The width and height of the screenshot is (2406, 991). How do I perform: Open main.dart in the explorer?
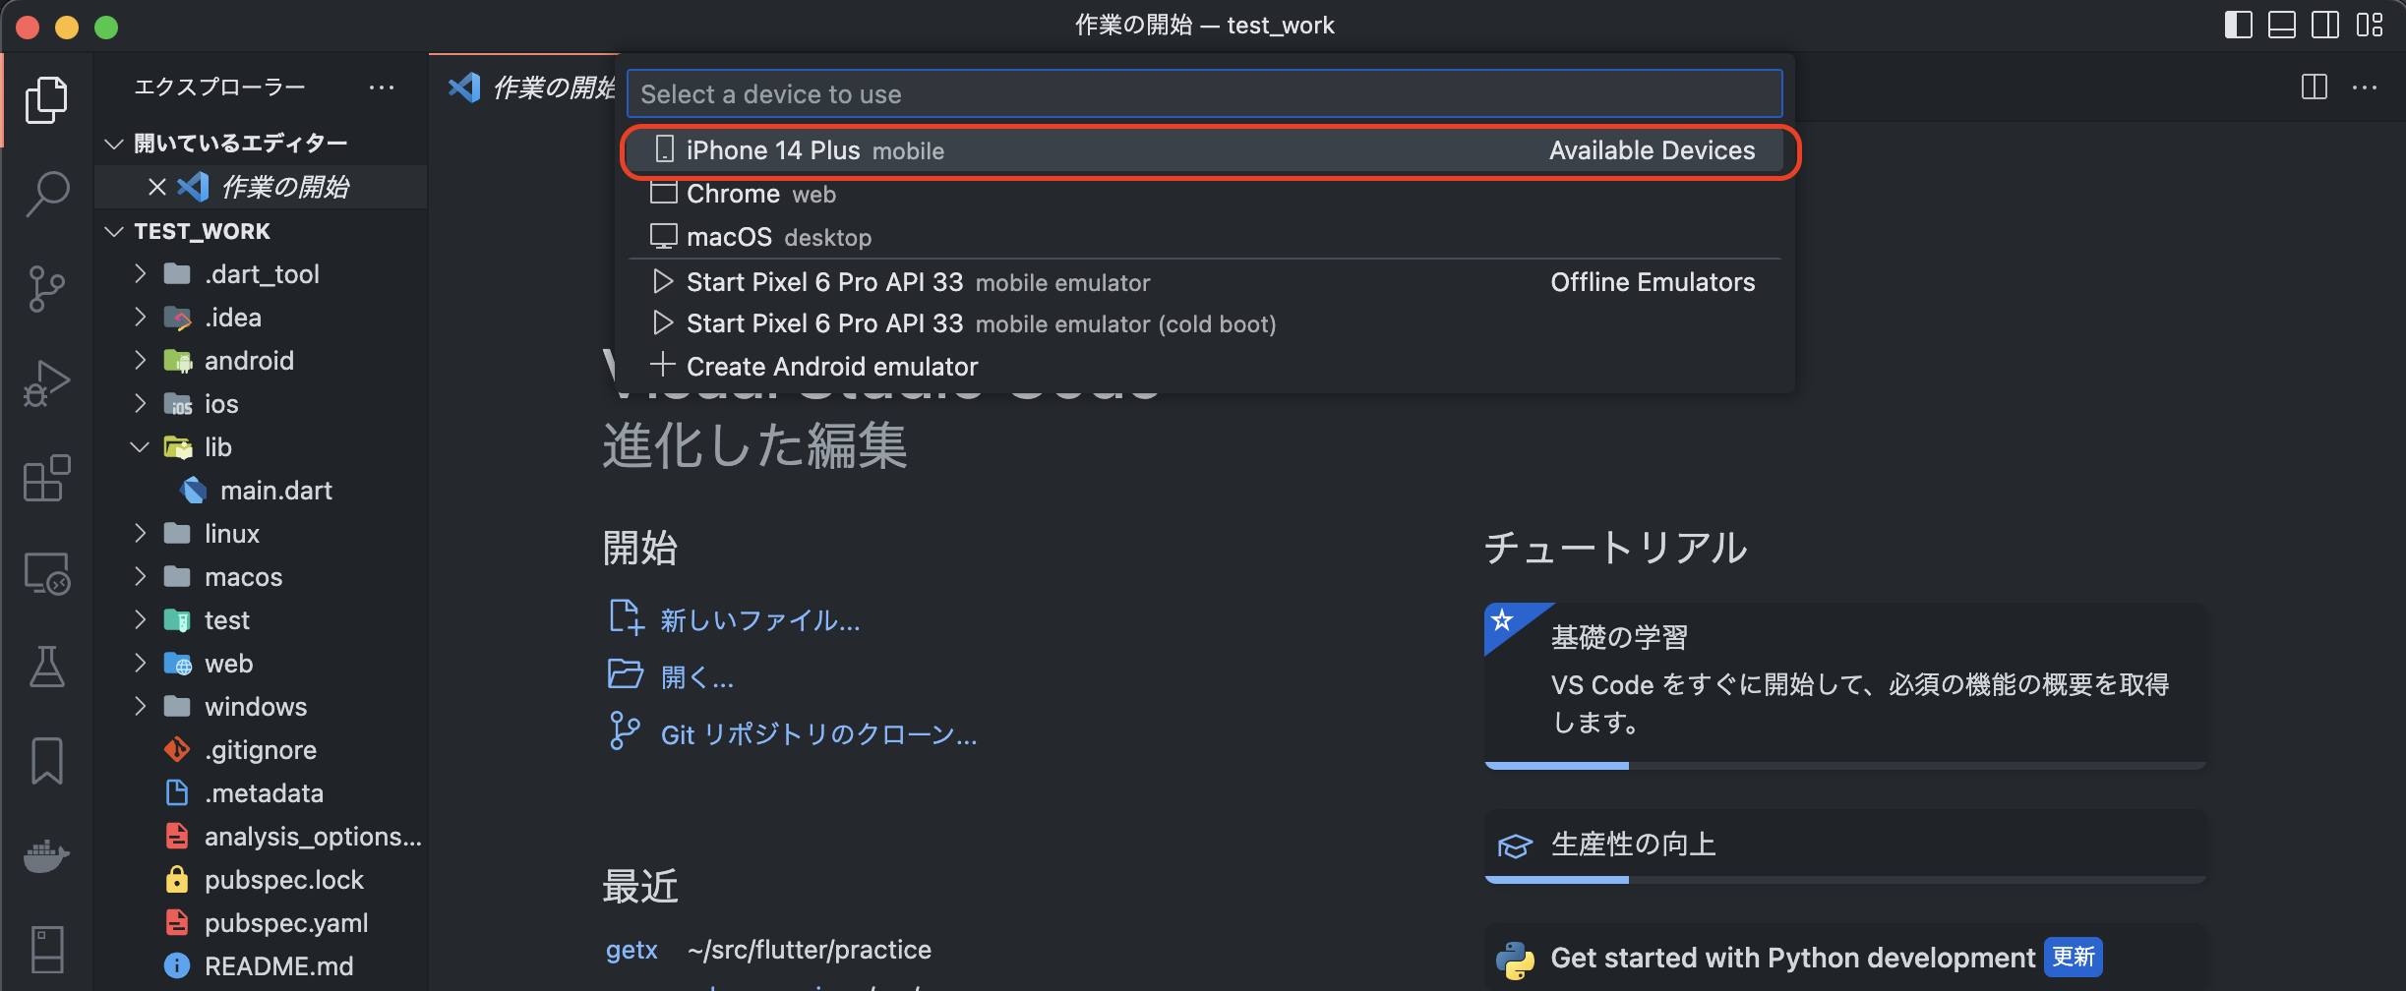(x=275, y=491)
